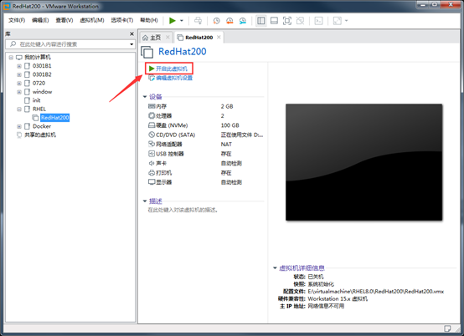Select RedHat200 in the library tree
464x336 pixels.
55,118
